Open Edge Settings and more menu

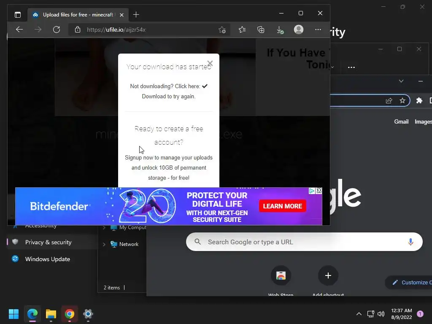(318, 30)
